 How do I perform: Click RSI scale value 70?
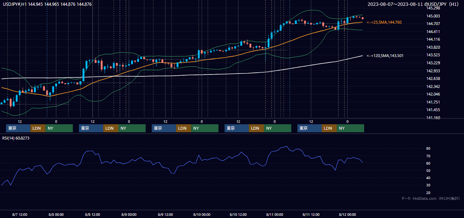428,156
